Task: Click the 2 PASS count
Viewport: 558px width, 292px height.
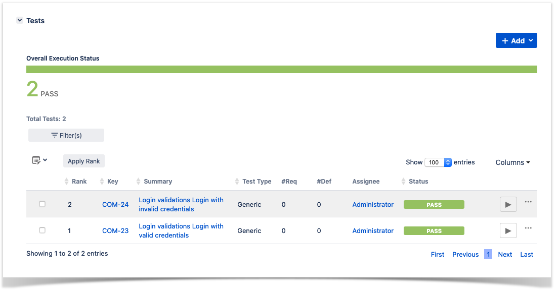Action: pos(42,89)
